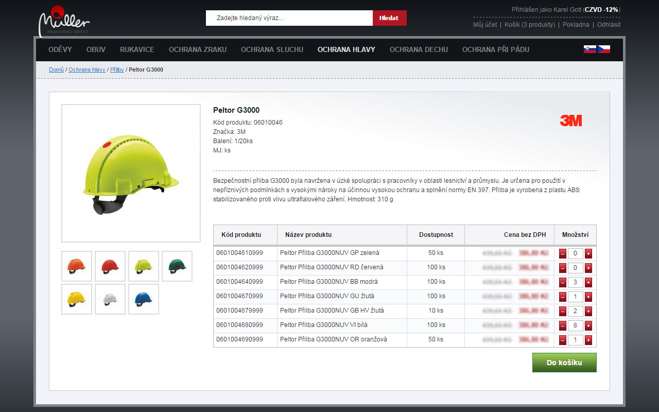Decrease quantity for GB HV žlutá helmet
The height and width of the screenshot is (412, 659).
tap(563, 311)
